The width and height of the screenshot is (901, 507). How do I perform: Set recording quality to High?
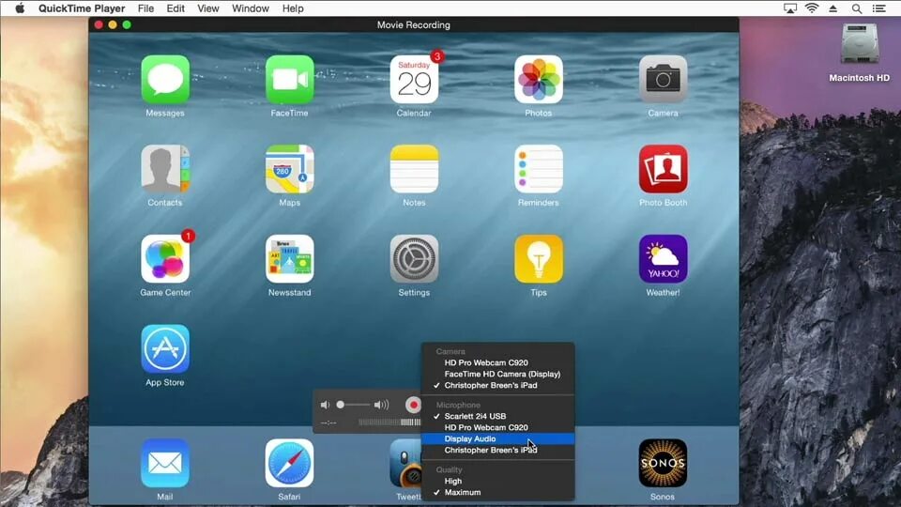[452, 481]
